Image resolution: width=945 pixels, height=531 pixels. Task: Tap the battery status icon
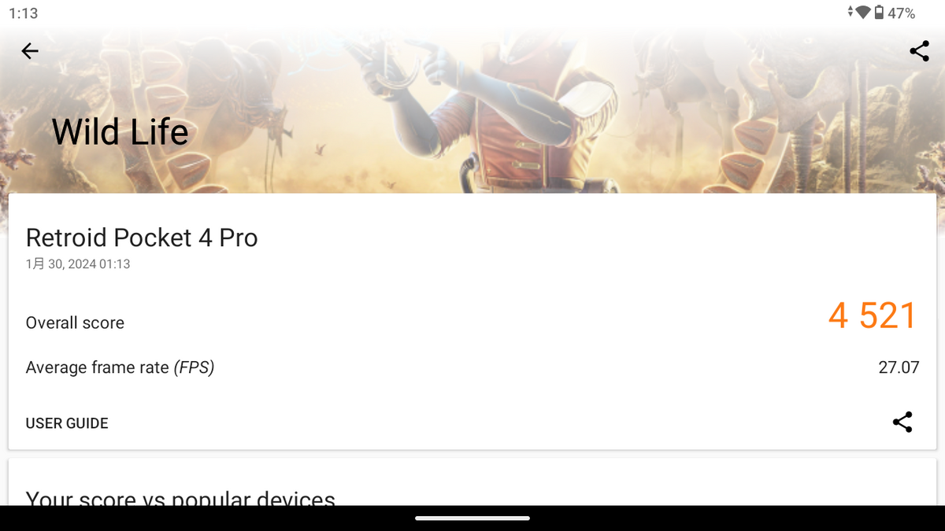point(878,13)
